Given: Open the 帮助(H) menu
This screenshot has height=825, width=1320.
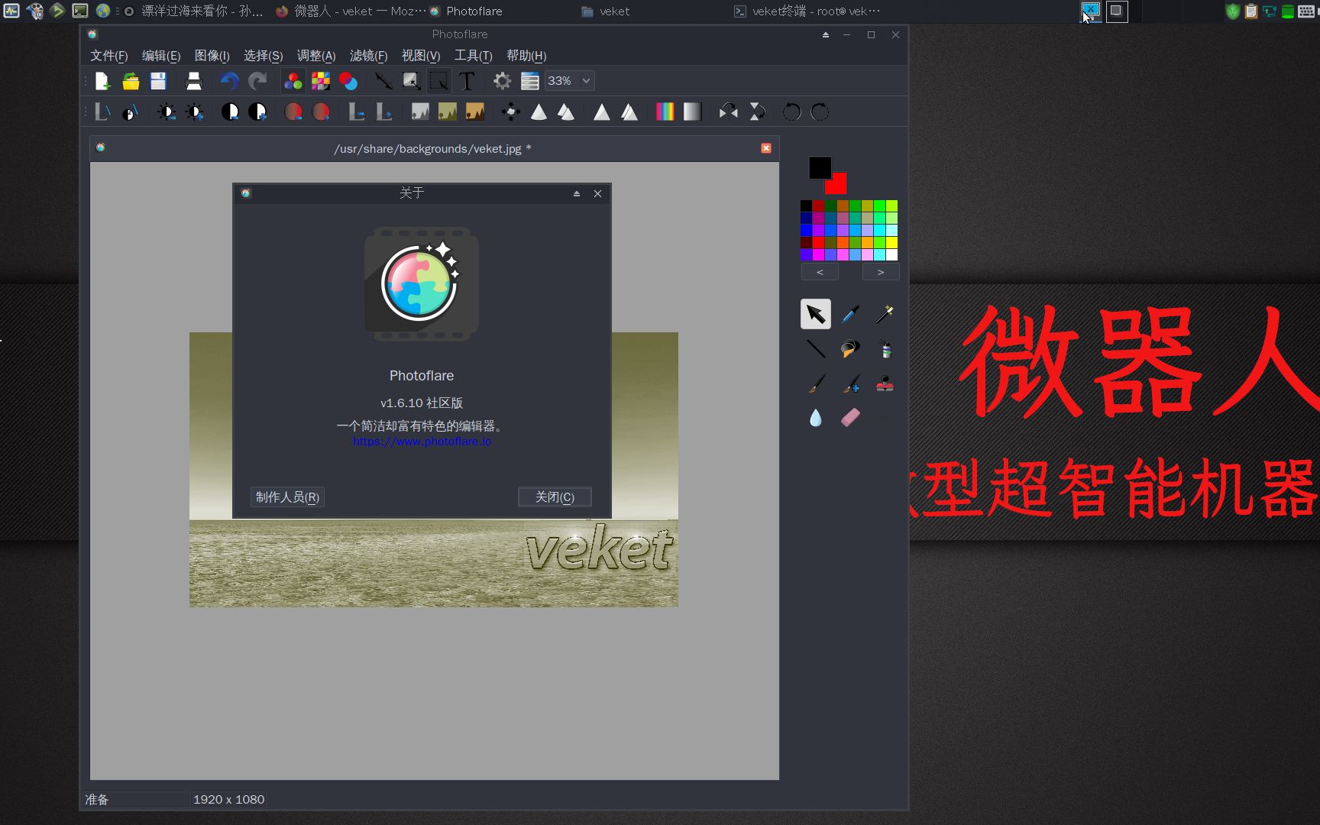Looking at the screenshot, I should 526,56.
